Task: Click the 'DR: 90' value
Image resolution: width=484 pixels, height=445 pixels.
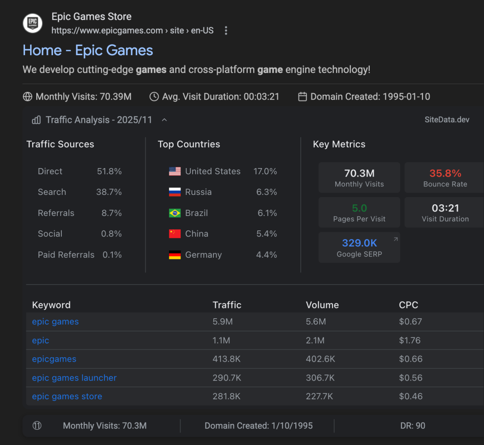Action: [x=413, y=426]
